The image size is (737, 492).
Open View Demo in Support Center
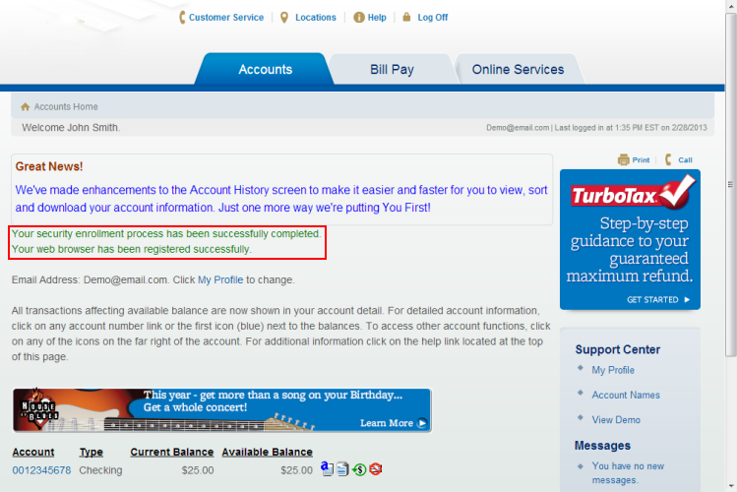click(x=615, y=419)
